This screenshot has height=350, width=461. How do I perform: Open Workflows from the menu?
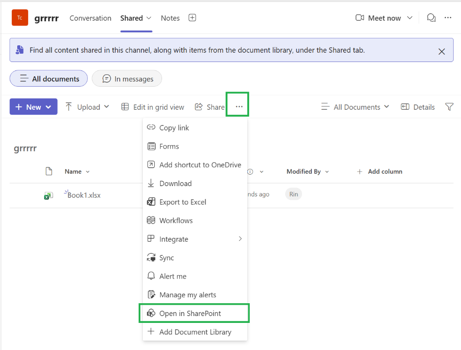click(x=195, y=221)
